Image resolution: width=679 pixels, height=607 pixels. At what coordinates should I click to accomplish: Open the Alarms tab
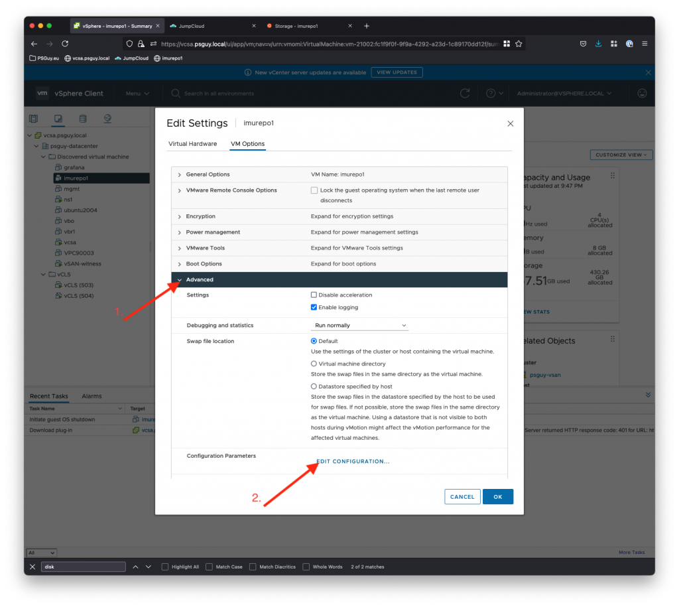[92, 396]
